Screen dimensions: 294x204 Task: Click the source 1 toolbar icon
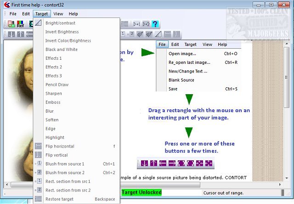pyautogui.click(x=123, y=34)
